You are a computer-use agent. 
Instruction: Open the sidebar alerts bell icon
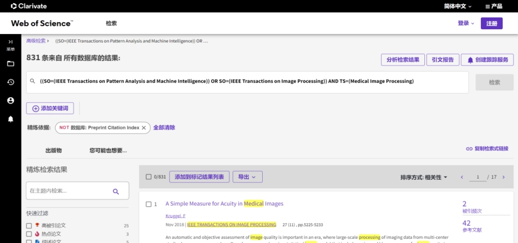pyautogui.click(x=11, y=119)
